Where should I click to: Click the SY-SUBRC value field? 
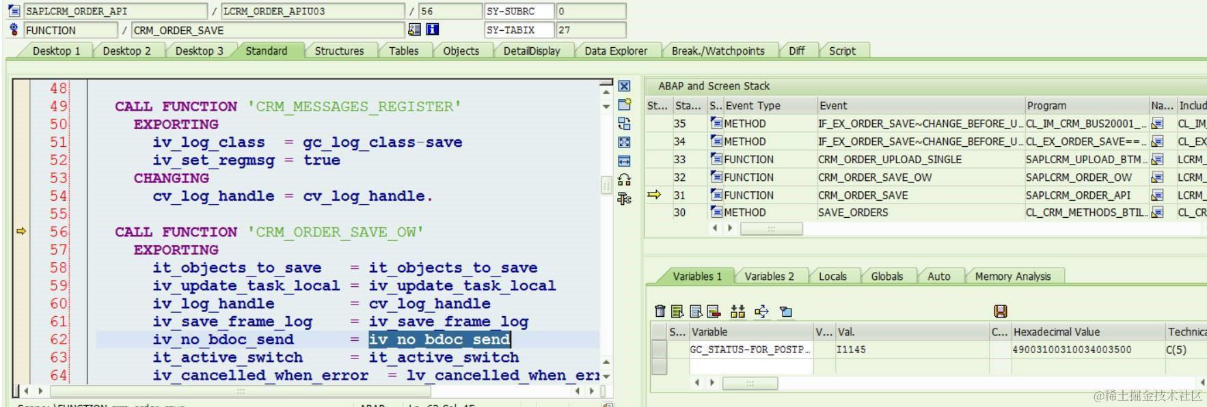(591, 11)
